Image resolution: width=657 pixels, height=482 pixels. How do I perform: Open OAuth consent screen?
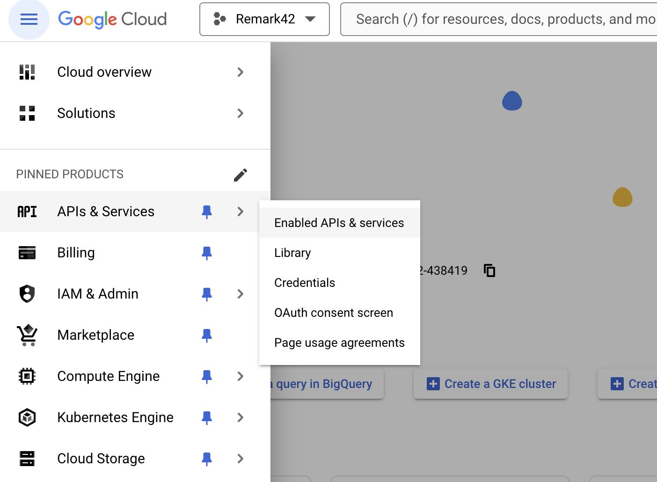point(333,313)
